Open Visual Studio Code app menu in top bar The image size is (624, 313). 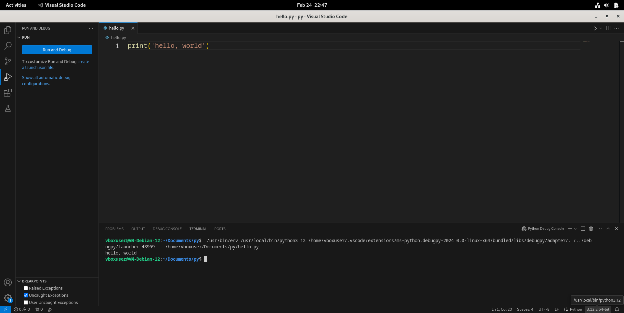pyautogui.click(x=62, y=5)
